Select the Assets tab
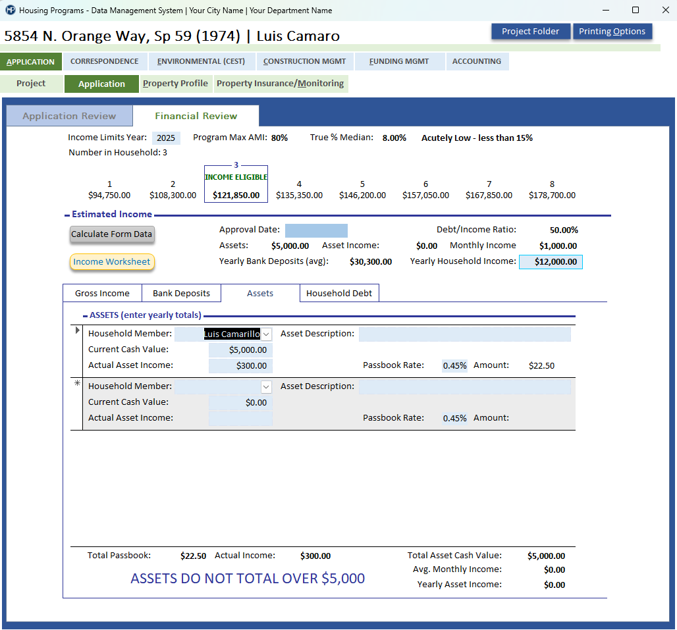677x630 pixels. click(x=260, y=293)
